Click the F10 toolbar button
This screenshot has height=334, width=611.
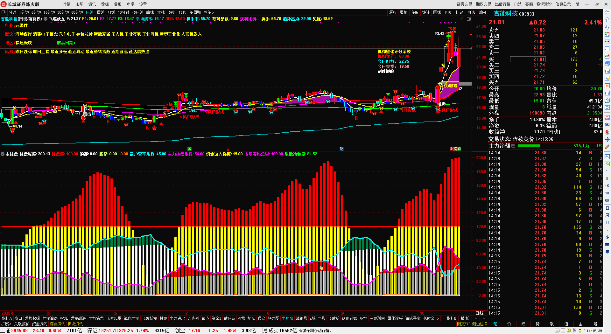[x=448, y=12]
